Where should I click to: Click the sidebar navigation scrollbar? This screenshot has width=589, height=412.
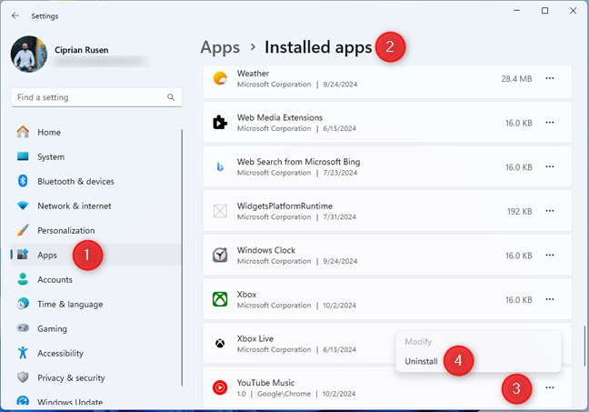pos(182,257)
